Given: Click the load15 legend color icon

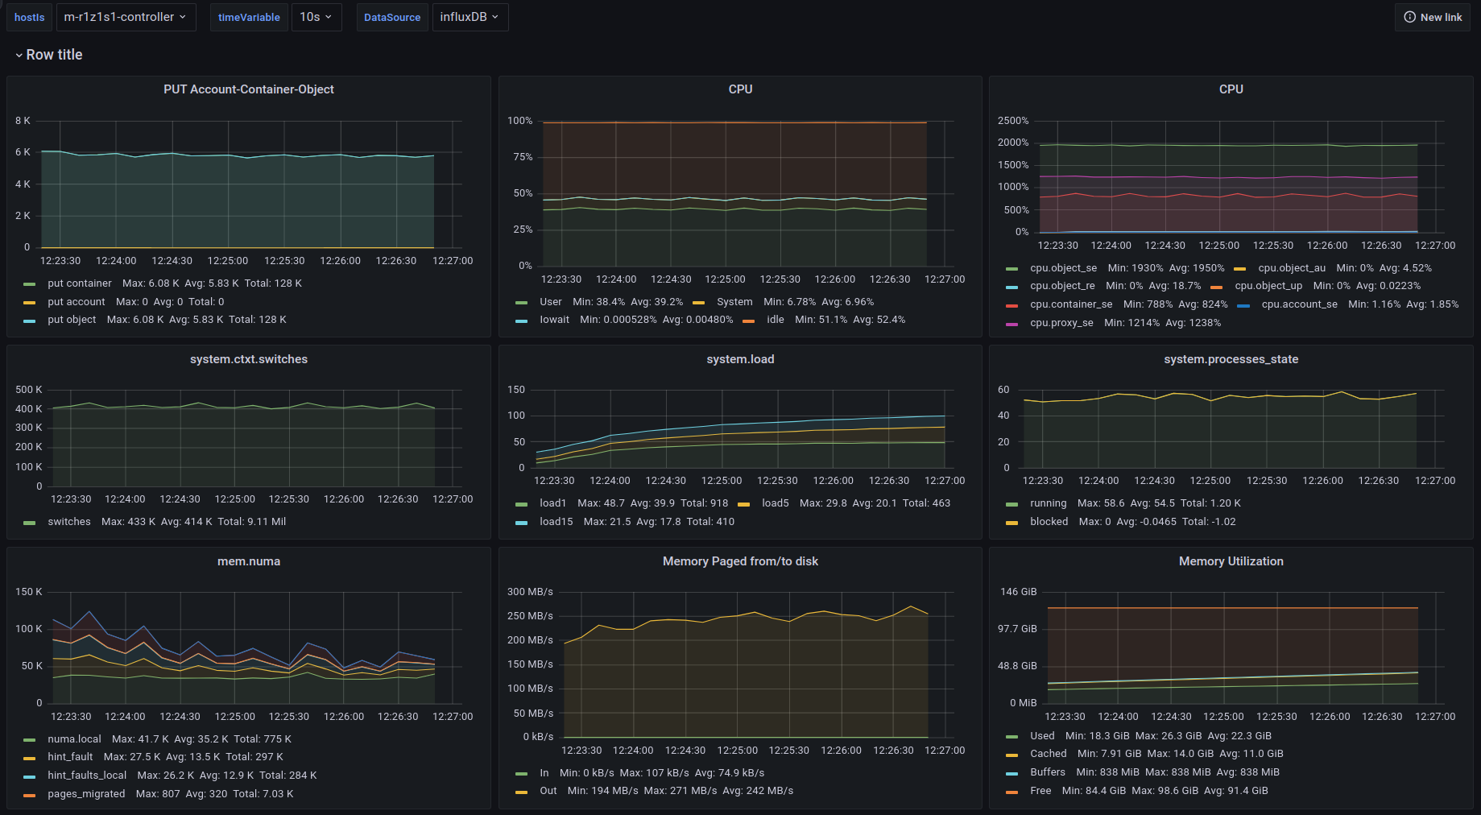Looking at the screenshot, I should click(x=521, y=523).
